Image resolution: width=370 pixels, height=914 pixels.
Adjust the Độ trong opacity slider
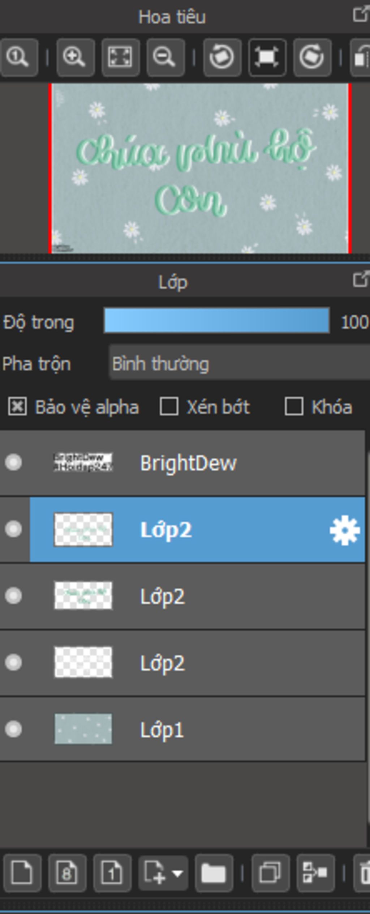[217, 320]
